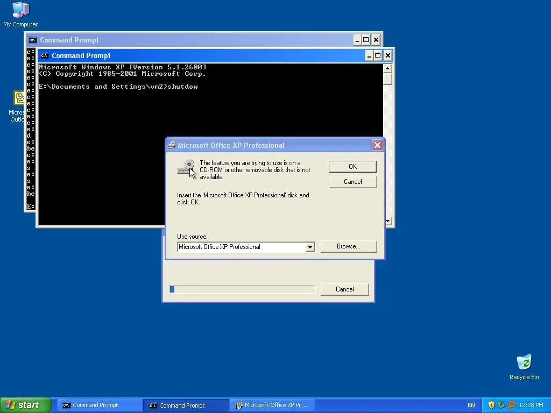This screenshot has height=413, width=551.
Task: Open the My Computer desktop icon
Action: 20,15
